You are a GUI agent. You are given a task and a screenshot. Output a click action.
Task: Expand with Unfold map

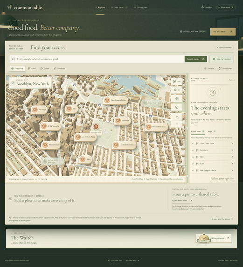coord(225,68)
